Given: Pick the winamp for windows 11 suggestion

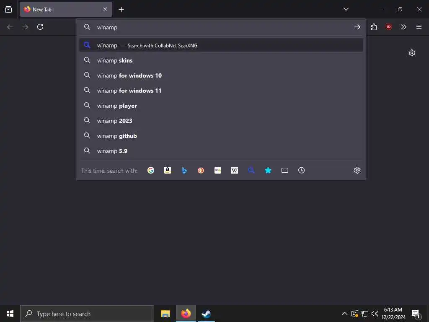Looking at the screenshot, I should point(221,91).
